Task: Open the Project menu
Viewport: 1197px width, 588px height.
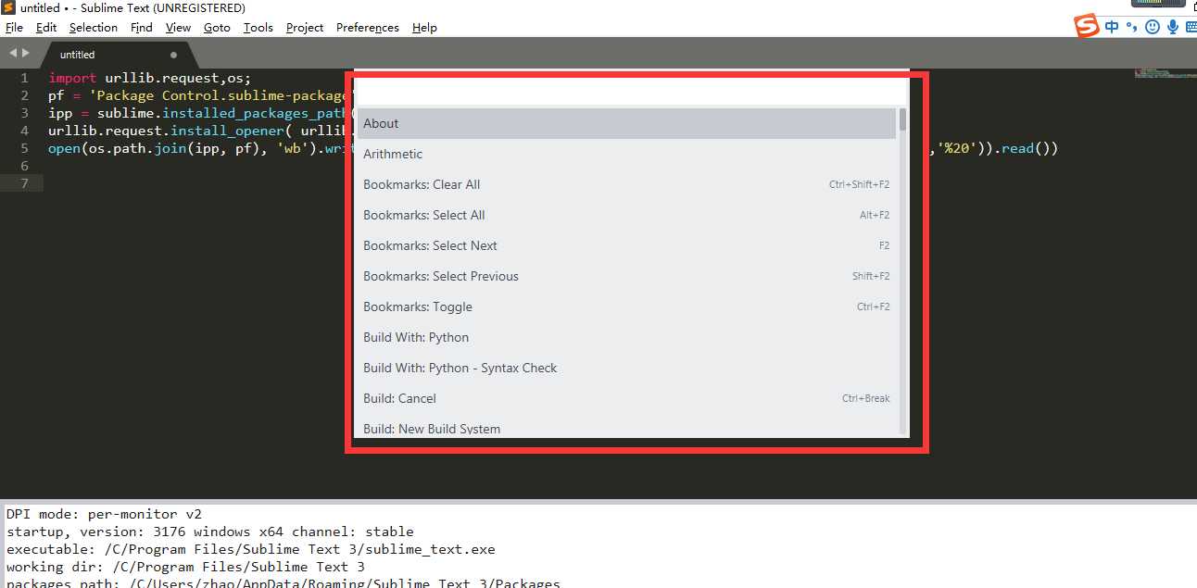Action: pos(305,28)
